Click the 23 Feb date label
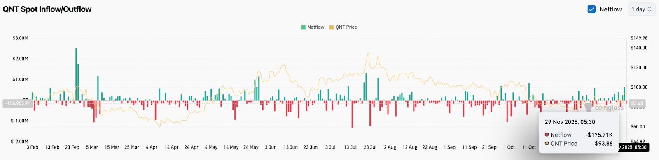659x160 pixels. (x=72, y=147)
